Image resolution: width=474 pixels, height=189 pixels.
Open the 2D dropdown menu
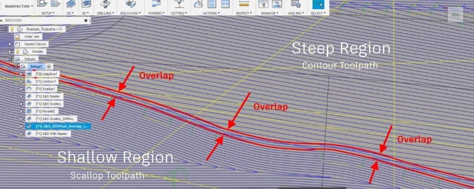(x=71, y=13)
